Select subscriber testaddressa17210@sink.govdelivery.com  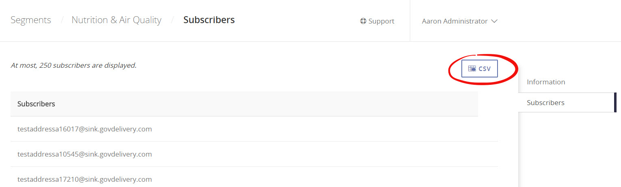84,179
